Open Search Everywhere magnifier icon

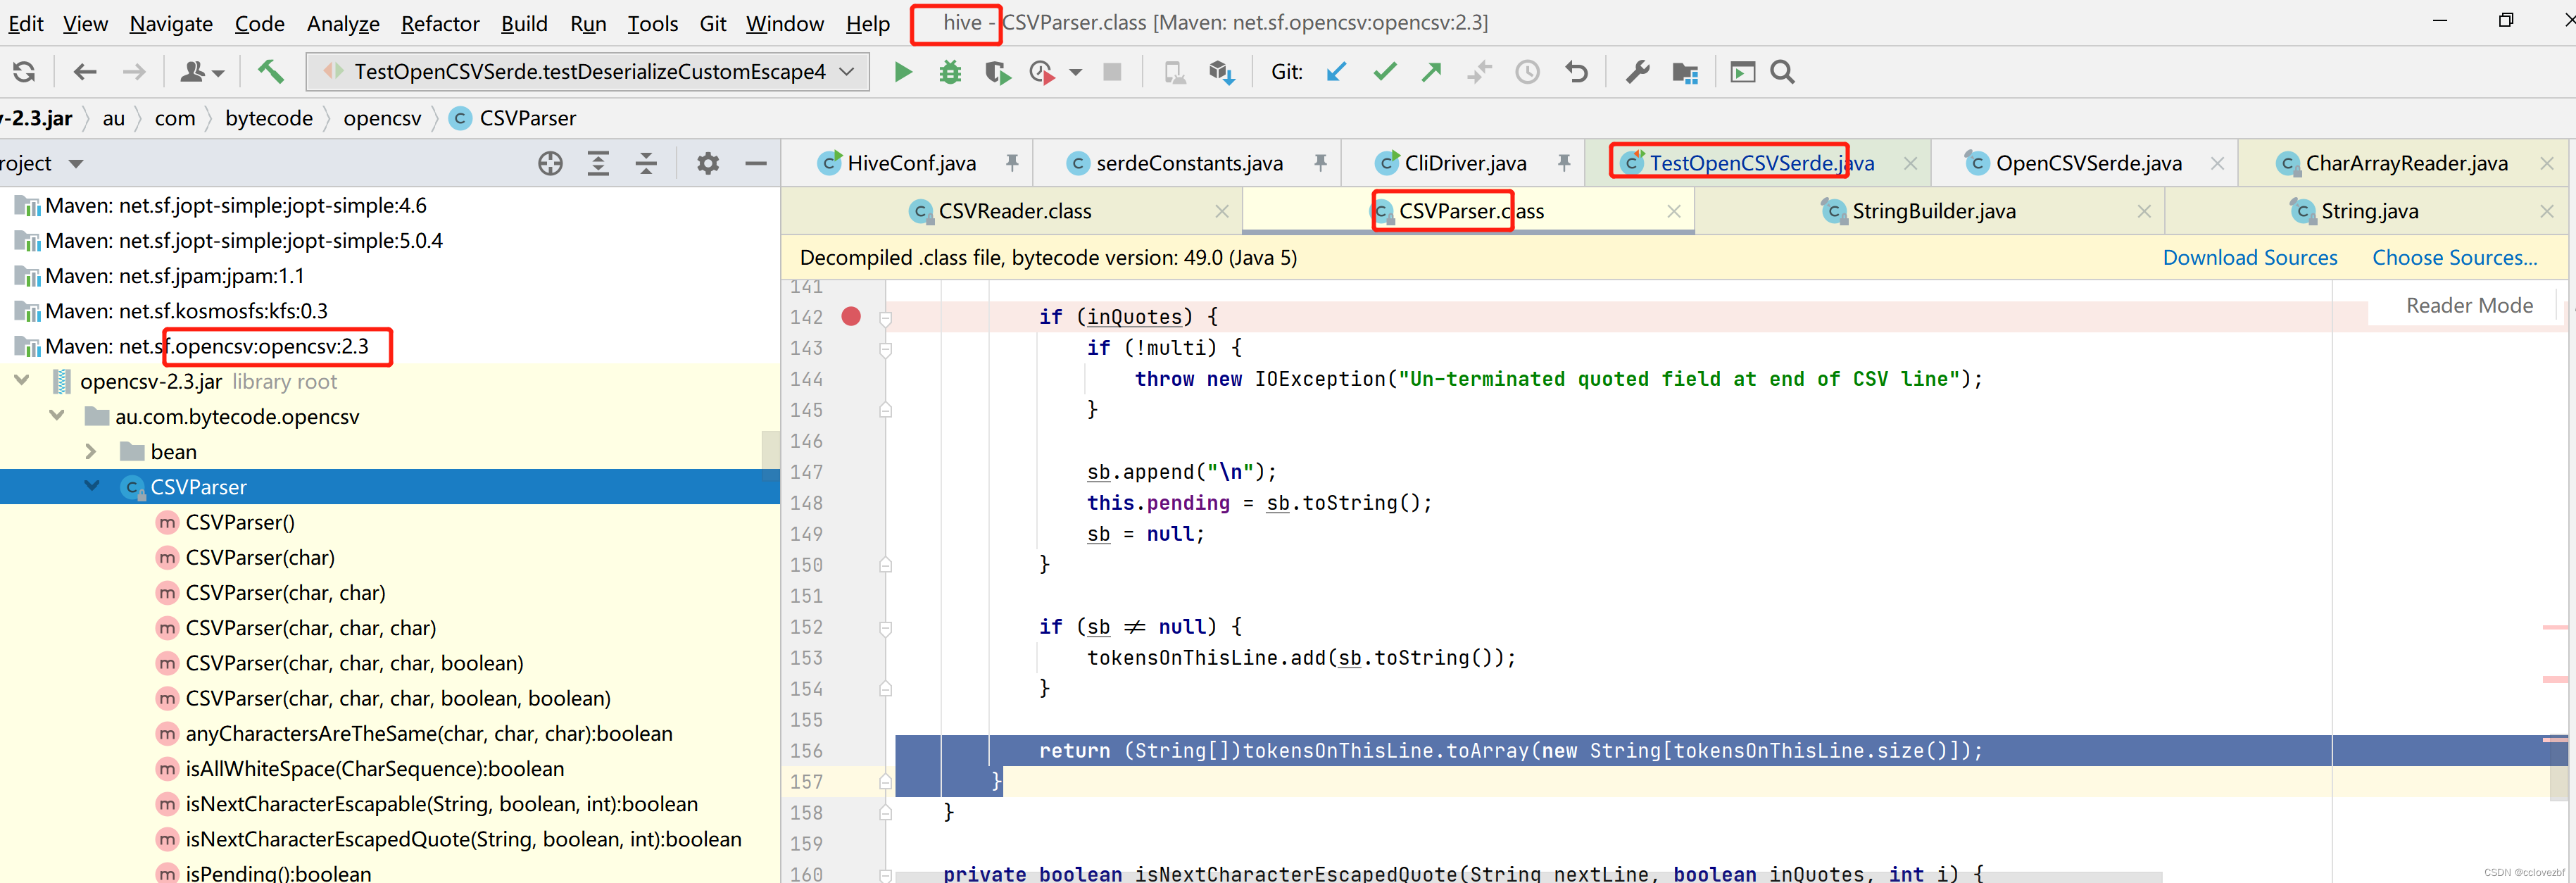(x=1782, y=72)
